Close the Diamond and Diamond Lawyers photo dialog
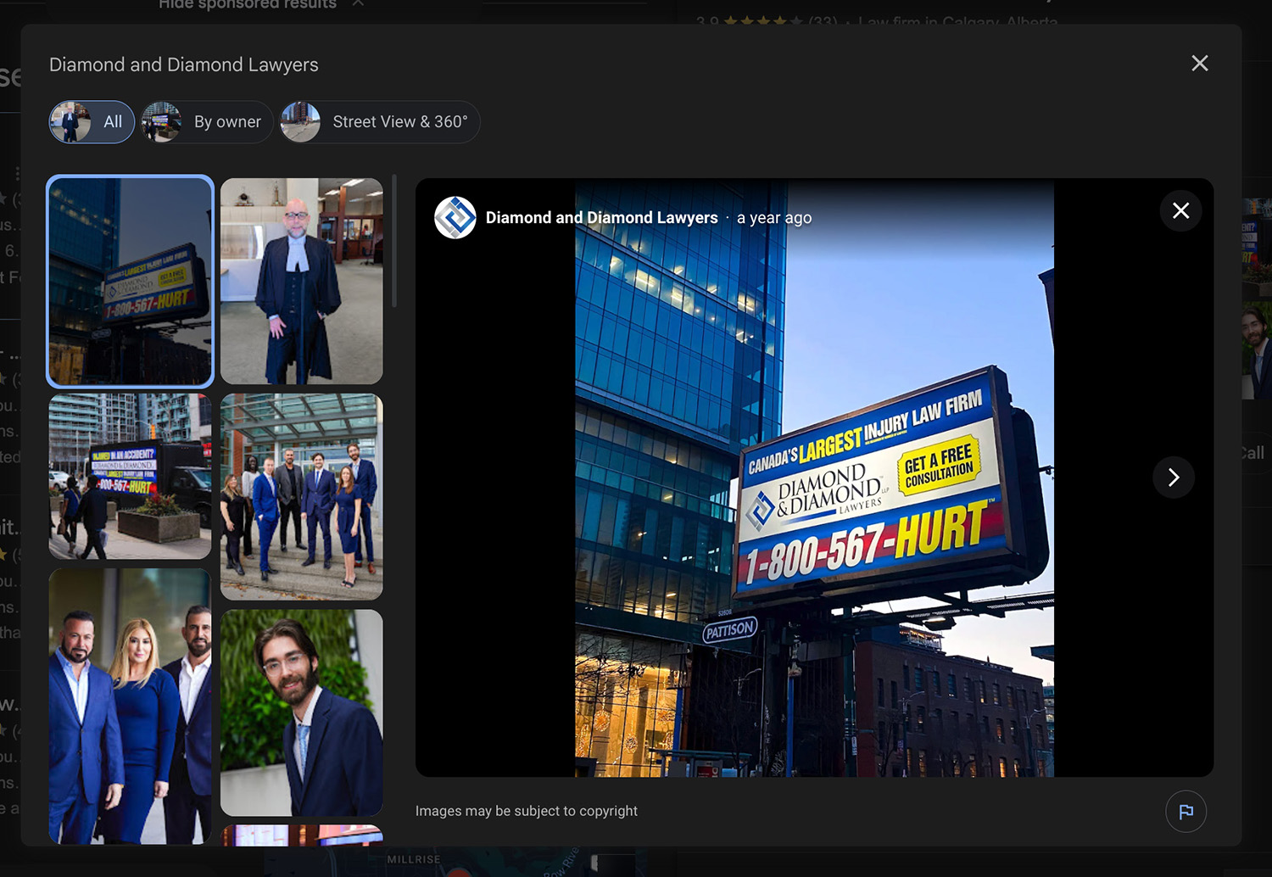Screen dimensions: 1272x877 point(1199,64)
